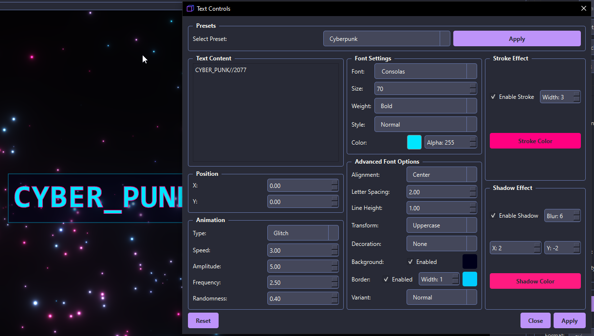The image size is (594, 336).
Task: Click the blue Border color swatch
Action: click(469, 279)
